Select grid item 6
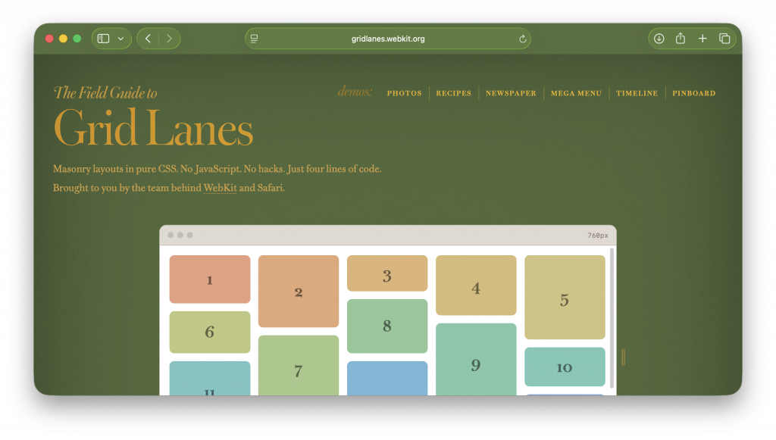Screen dimensions: 776x440 210,332
